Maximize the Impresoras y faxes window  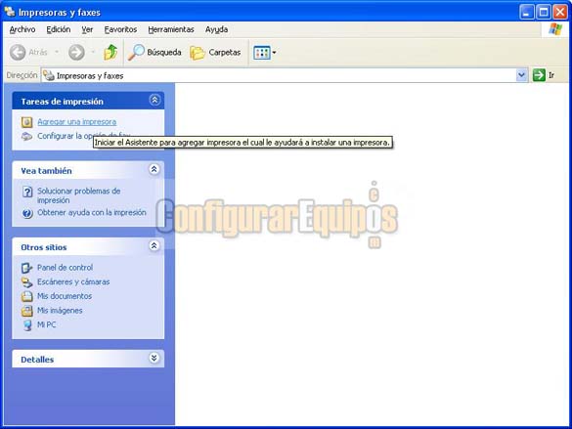tap(544, 12)
